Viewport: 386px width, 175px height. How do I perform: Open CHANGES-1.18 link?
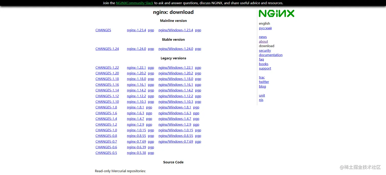107,79
